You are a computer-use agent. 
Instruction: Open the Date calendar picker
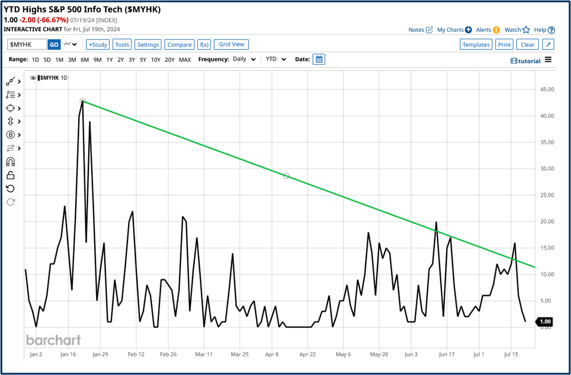[x=319, y=59]
